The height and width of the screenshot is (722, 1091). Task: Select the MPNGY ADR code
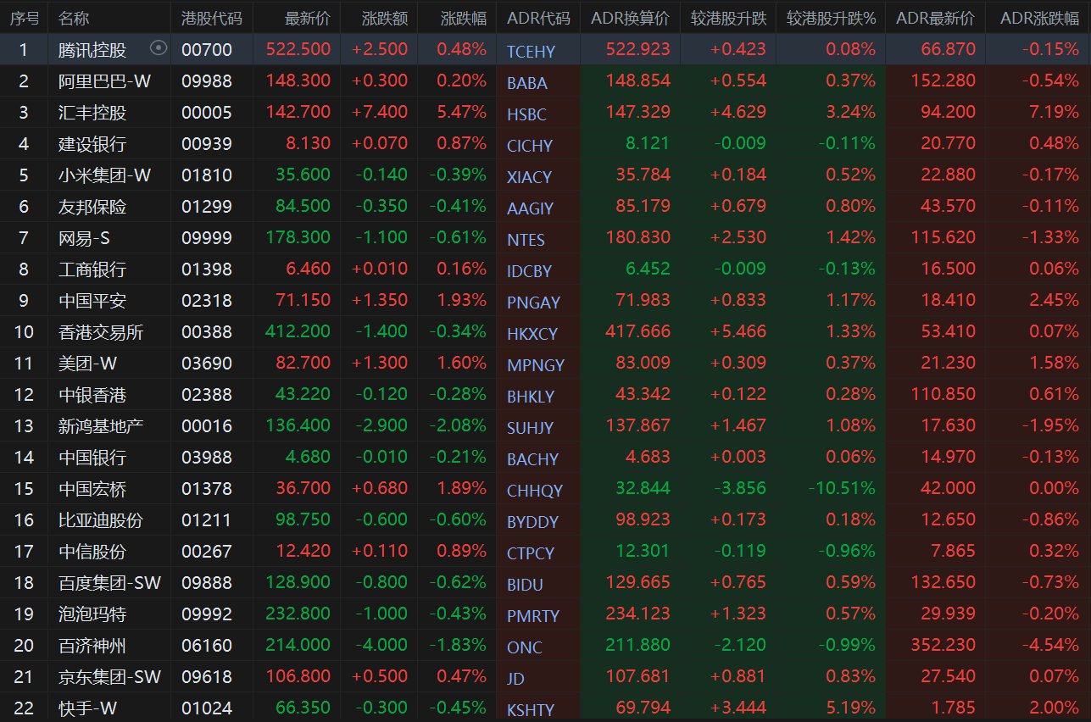point(536,365)
